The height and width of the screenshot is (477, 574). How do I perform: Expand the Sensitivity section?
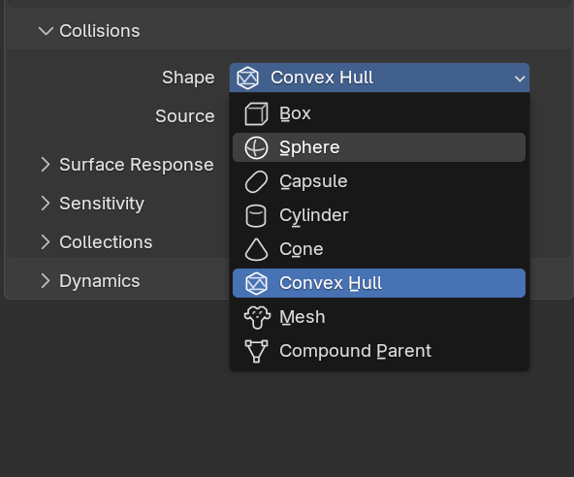pyautogui.click(x=46, y=204)
